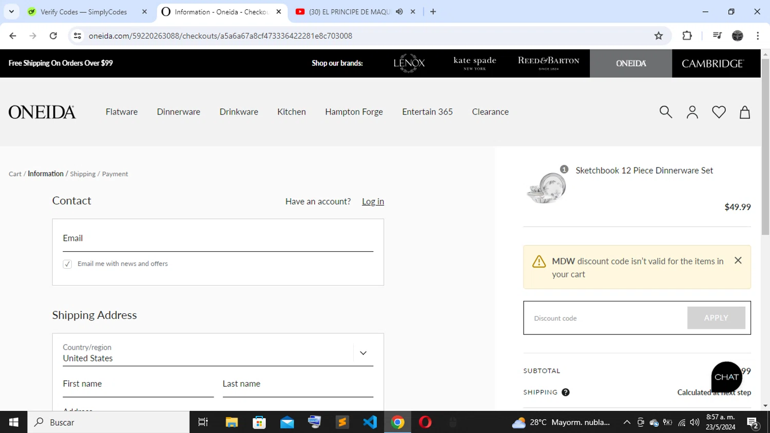Open the CHAT bubble
This screenshot has width=770, height=433.
click(x=726, y=377)
